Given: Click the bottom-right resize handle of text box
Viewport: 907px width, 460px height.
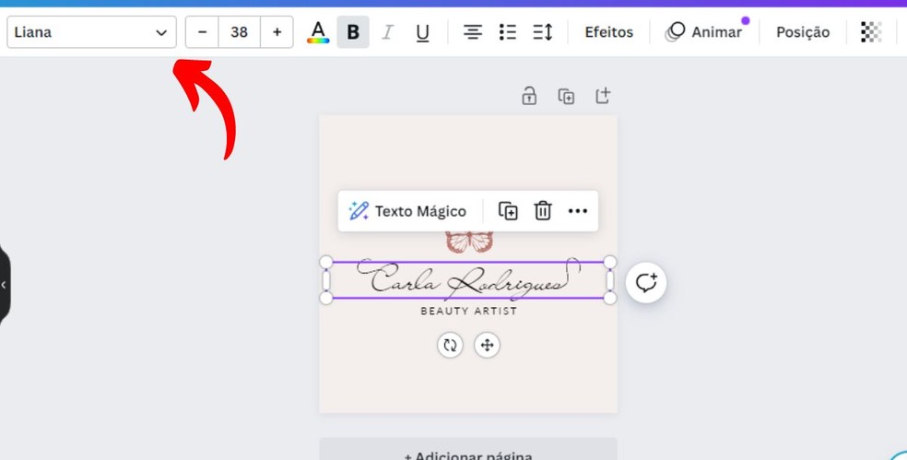Looking at the screenshot, I should [x=609, y=298].
